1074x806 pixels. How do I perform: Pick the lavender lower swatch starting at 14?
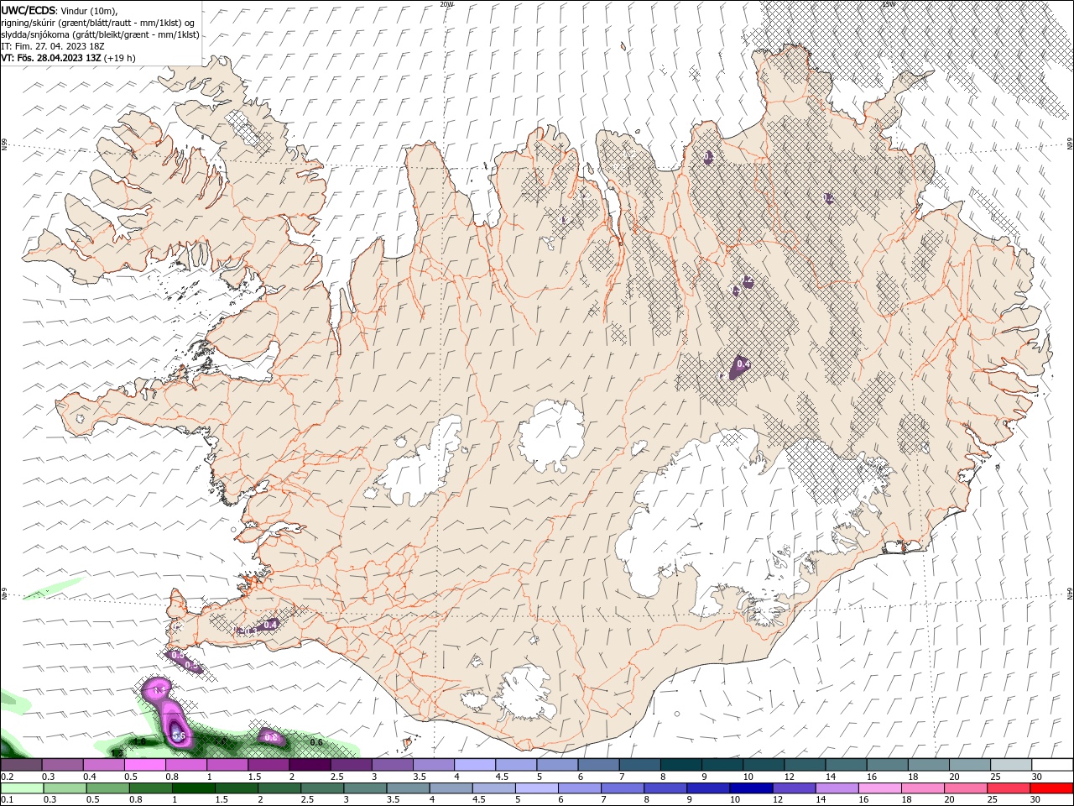(x=837, y=788)
